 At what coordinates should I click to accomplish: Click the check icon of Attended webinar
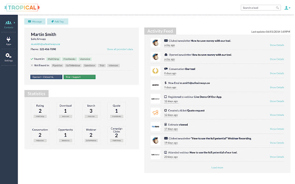(165, 152)
